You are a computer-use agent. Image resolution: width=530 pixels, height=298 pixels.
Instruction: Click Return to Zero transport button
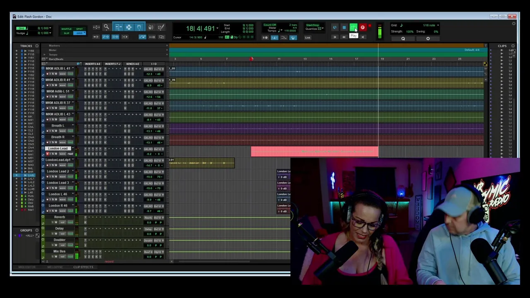tap(335, 37)
